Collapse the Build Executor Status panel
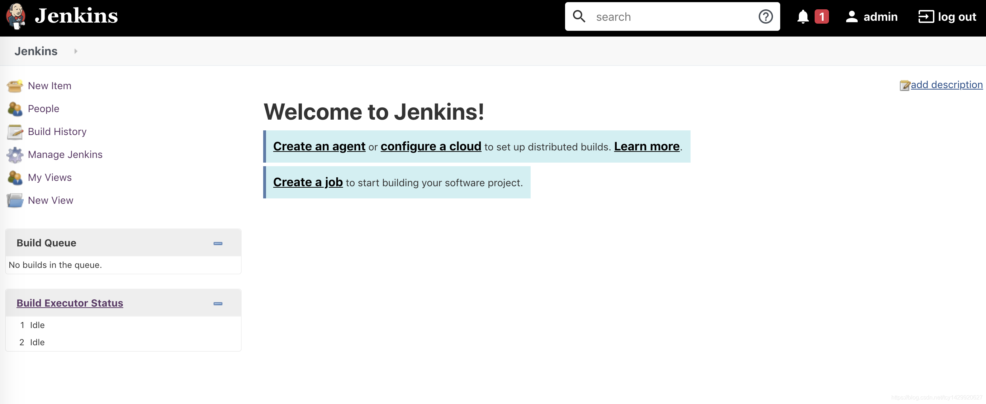986x404 pixels. pyautogui.click(x=218, y=303)
